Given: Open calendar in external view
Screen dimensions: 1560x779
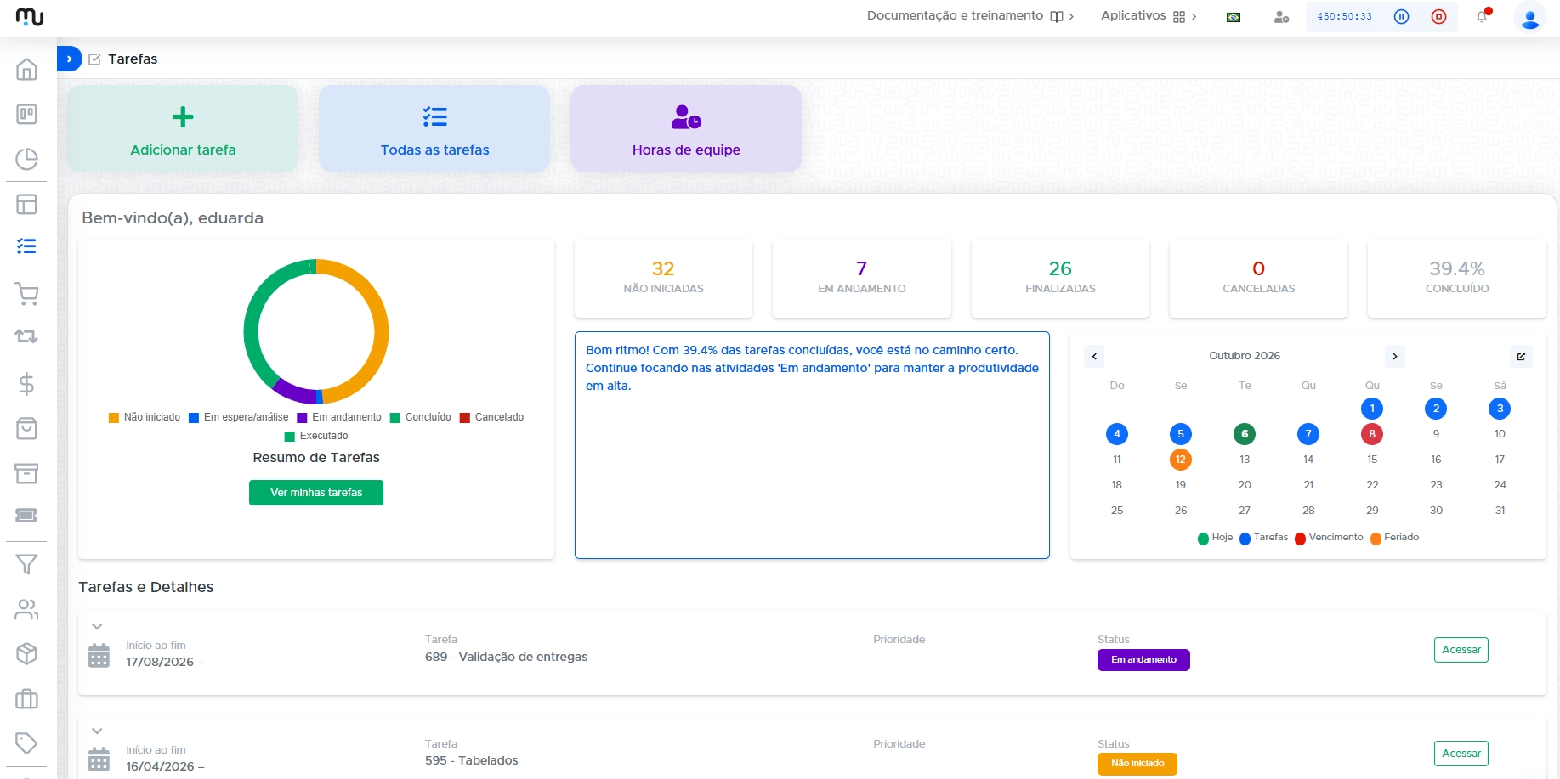Looking at the screenshot, I should coord(1521,356).
